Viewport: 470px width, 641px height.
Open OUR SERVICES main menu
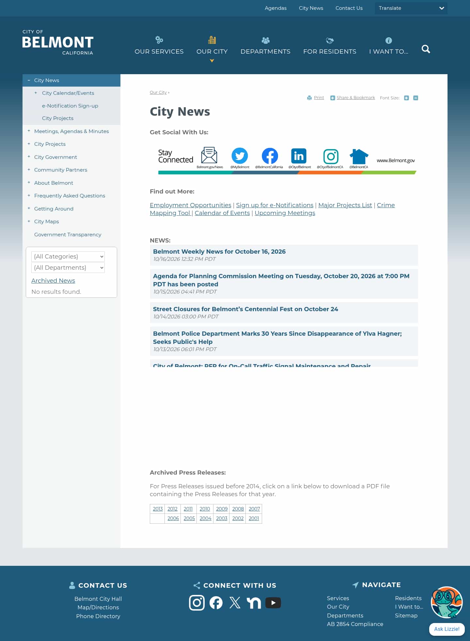[159, 45]
